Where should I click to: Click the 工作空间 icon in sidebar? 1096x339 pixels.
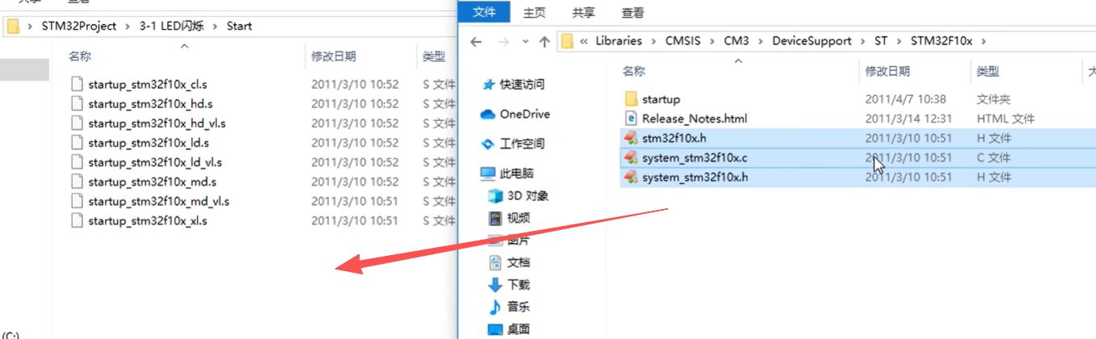click(x=487, y=144)
